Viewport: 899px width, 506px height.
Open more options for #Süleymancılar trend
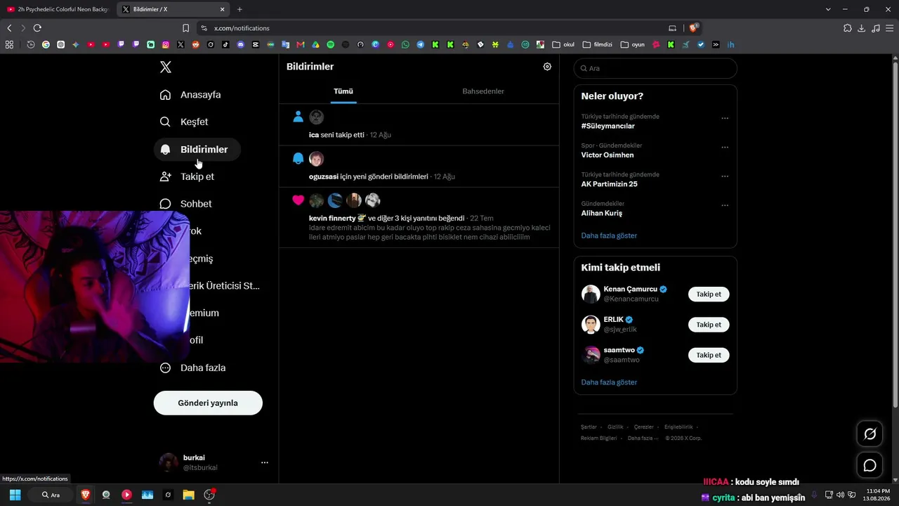[x=725, y=118]
